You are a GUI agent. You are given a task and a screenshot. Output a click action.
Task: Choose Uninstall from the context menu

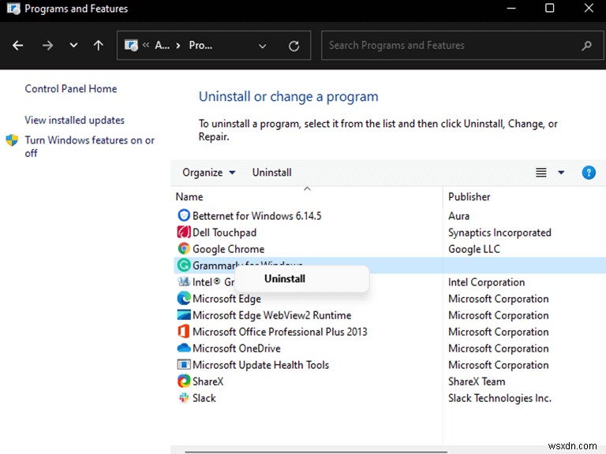[x=285, y=278]
